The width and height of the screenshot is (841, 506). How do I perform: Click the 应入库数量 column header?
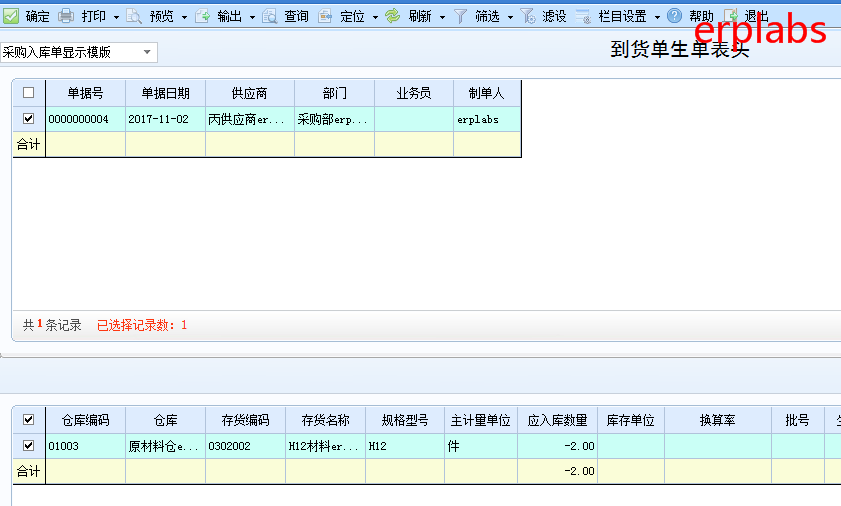click(557, 421)
